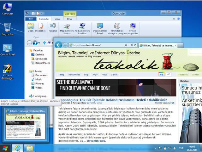Minimize the ribbon with the caret icon

point(174,19)
